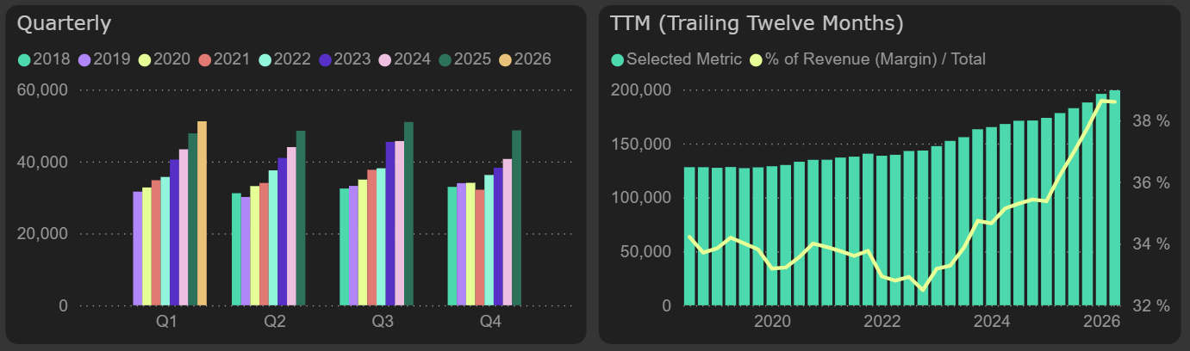This screenshot has height=351, width=1190.
Task: Select the rightmost TTM bar
Action: 1114,198
